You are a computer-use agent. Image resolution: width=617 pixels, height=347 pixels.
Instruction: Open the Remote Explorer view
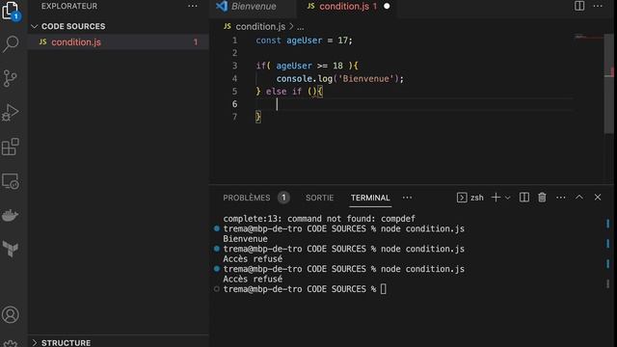pos(11,181)
